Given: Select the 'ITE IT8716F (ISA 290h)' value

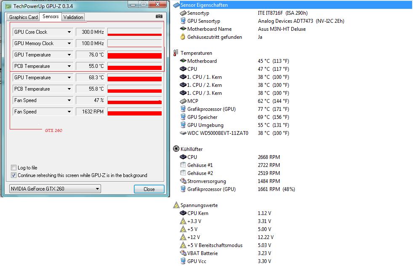Looking at the screenshot, I should (x=282, y=13).
